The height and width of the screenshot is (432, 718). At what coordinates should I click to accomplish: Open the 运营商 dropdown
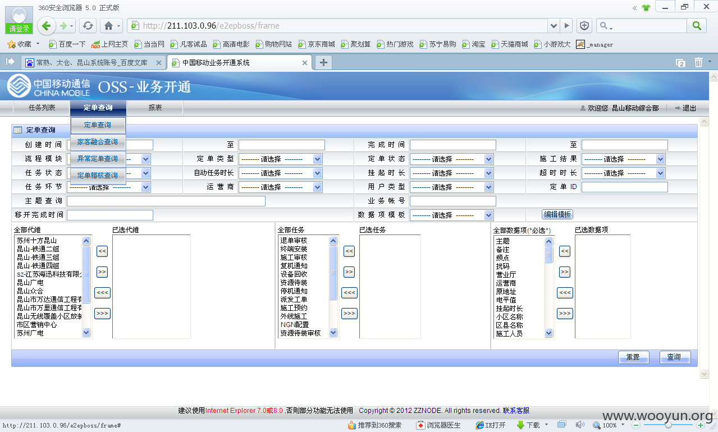tap(280, 187)
